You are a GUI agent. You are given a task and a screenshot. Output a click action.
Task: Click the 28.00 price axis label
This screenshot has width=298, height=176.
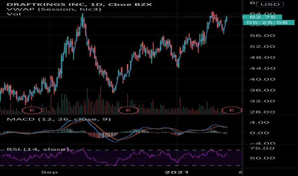click(263, 112)
